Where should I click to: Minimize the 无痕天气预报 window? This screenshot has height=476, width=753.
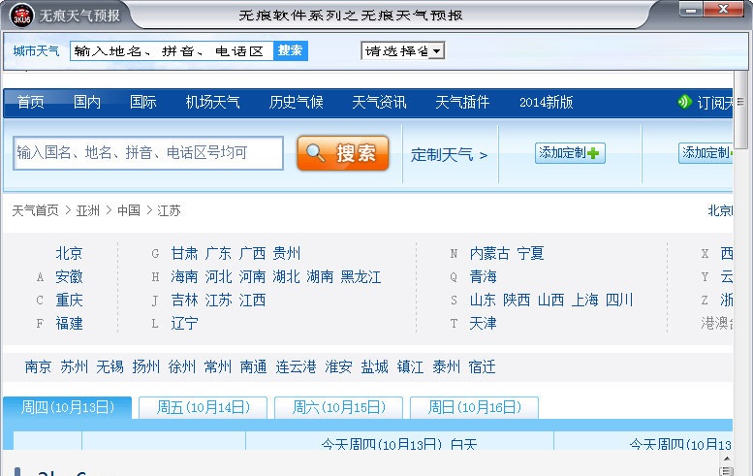[691, 10]
